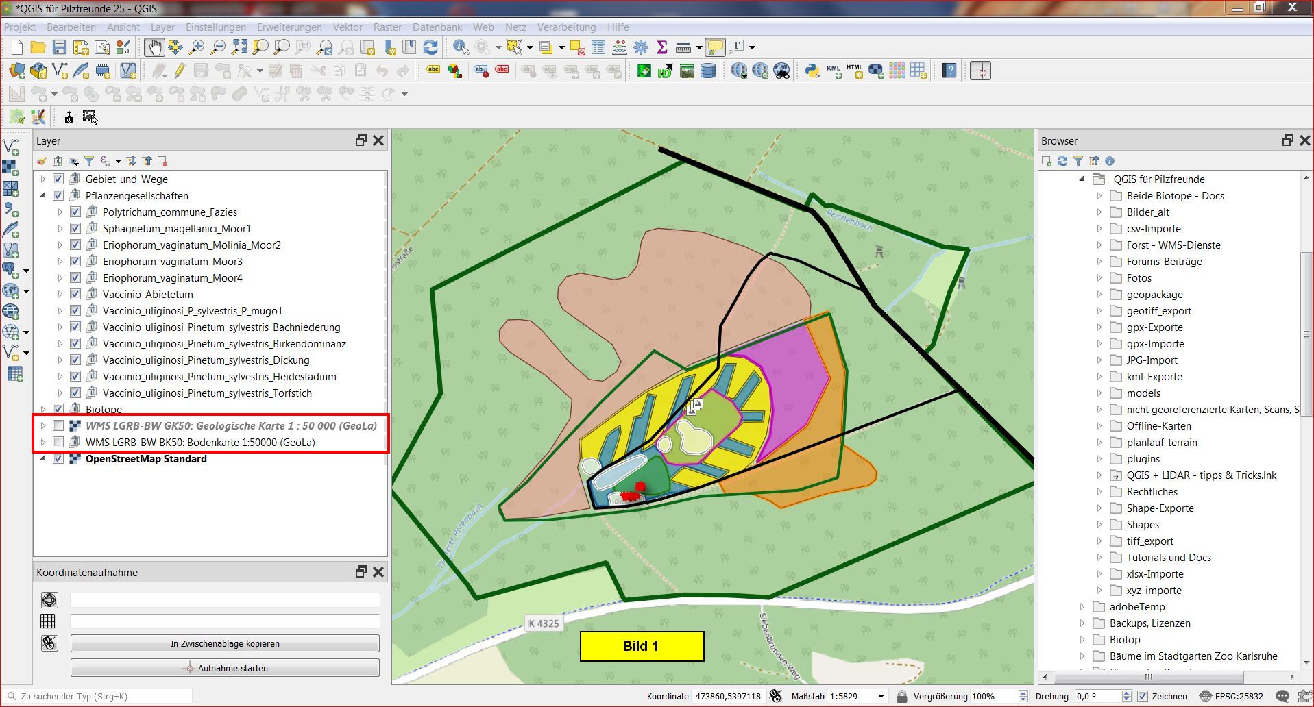Viewport: 1314px width, 707px height.
Task: Click the Sigma statistics summary icon
Action: click(x=661, y=47)
